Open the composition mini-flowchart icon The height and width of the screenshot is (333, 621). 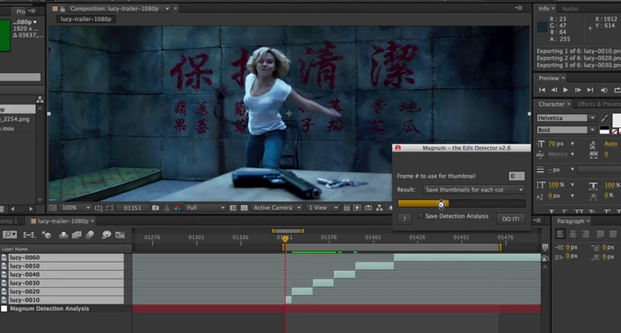pos(29,235)
